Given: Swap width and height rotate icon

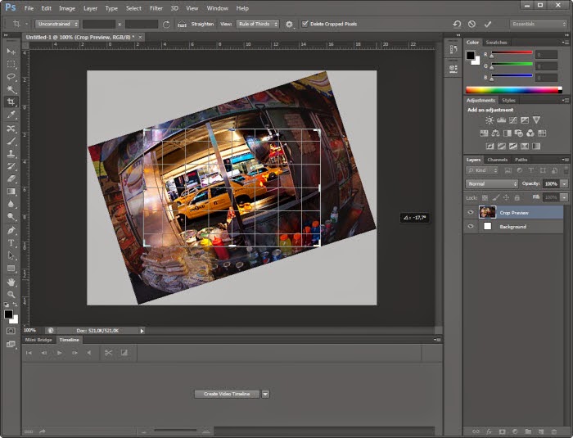Looking at the screenshot, I should (166, 25).
